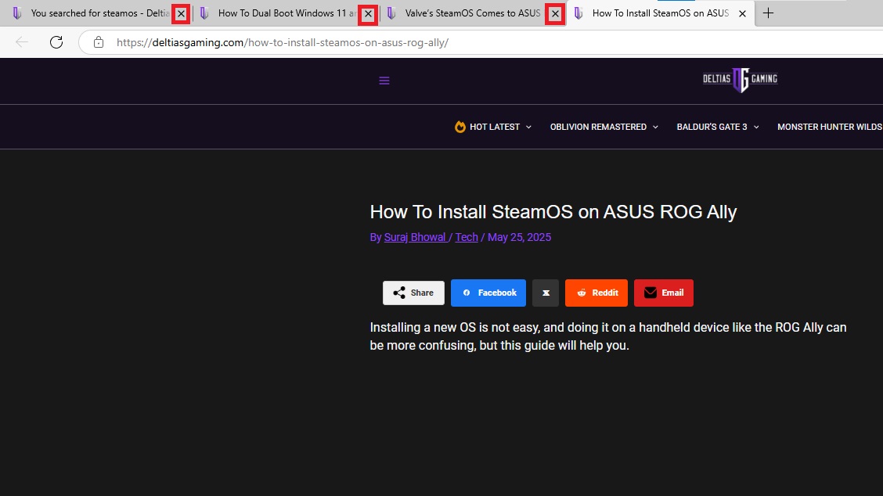This screenshot has height=496, width=883.
Task: Open the hamburger menu icon
Action: coord(384,81)
